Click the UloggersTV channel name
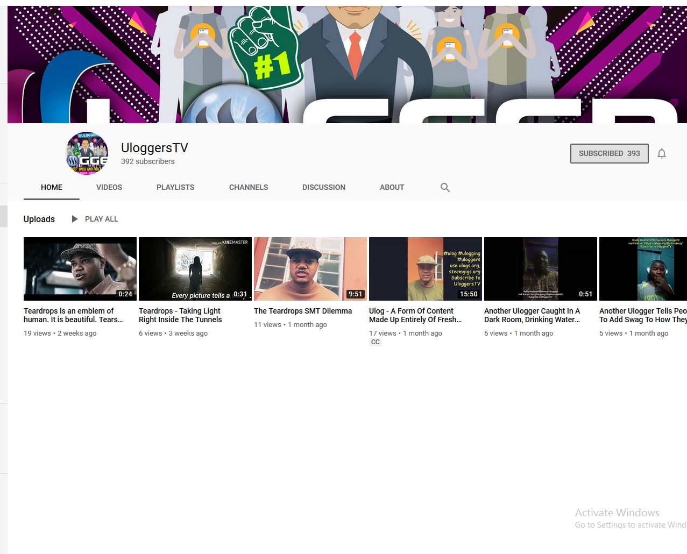Viewport: 687px width, 554px height. point(154,148)
